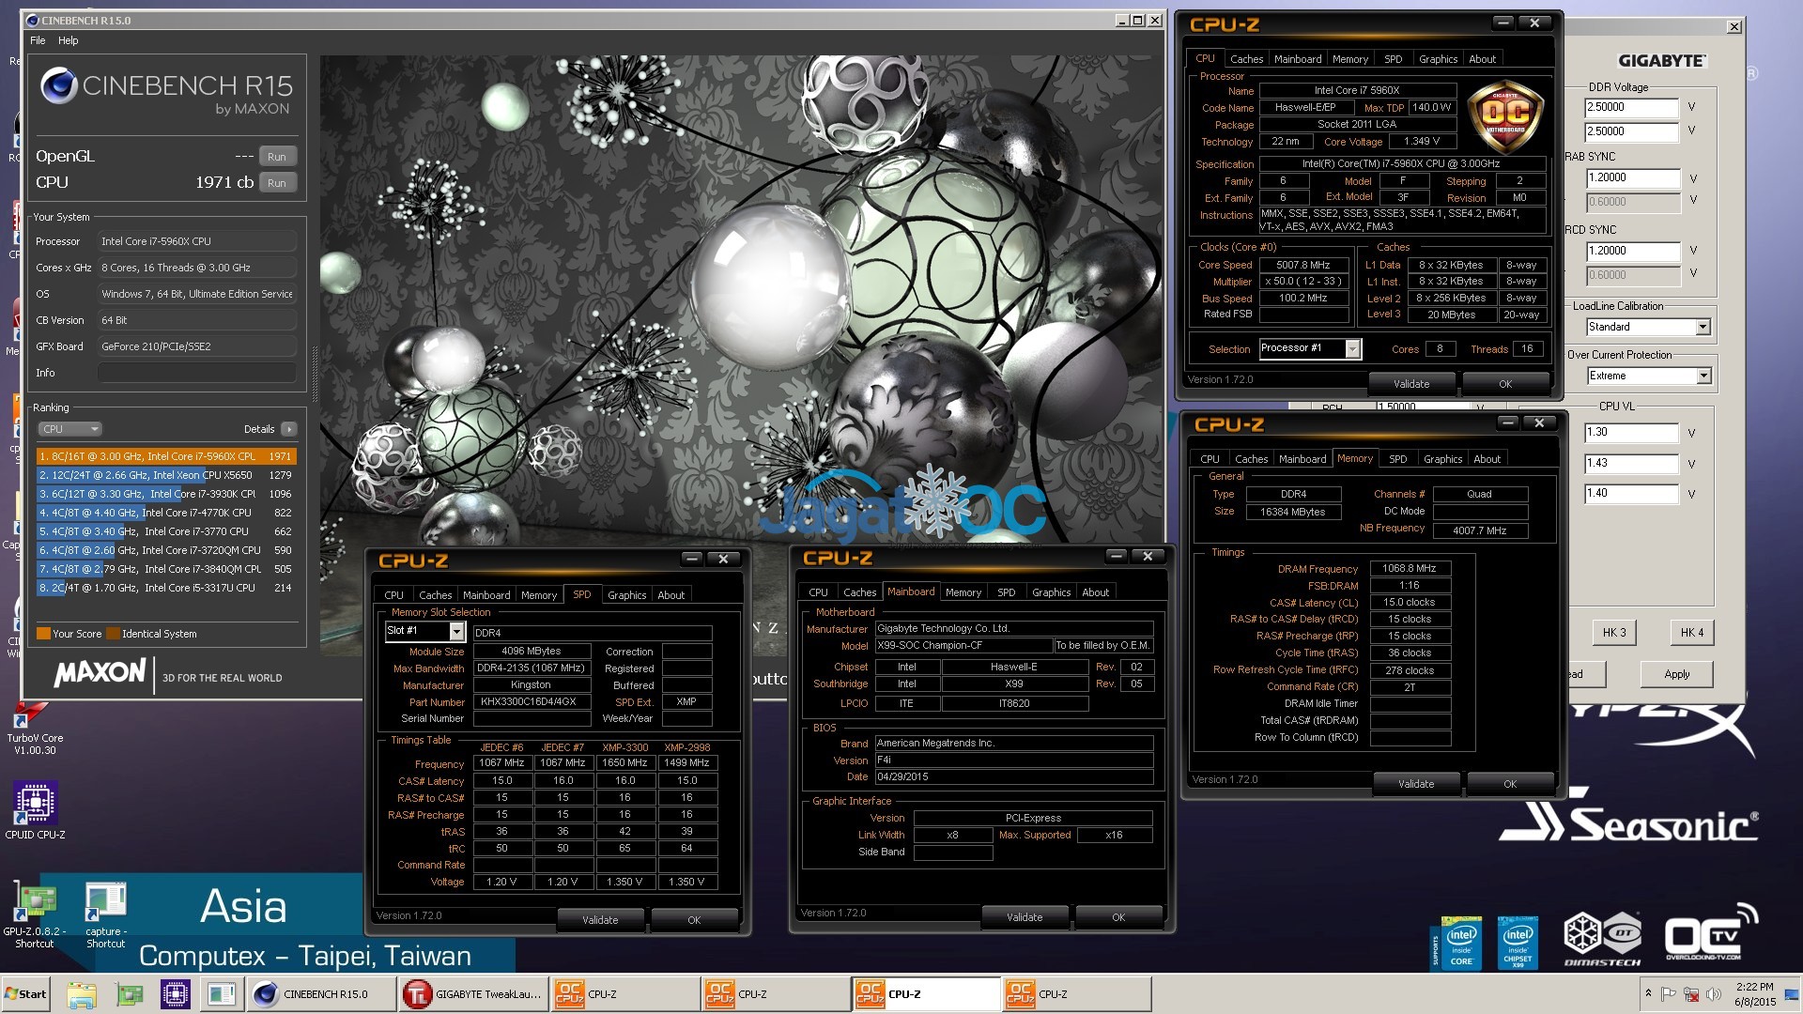The width and height of the screenshot is (1803, 1014).
Task: Click the CPU chip taskbar icon
Action: (175, 994)
